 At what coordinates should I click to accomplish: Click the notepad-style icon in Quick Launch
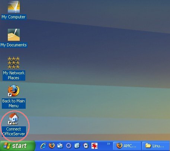(77, 146)
